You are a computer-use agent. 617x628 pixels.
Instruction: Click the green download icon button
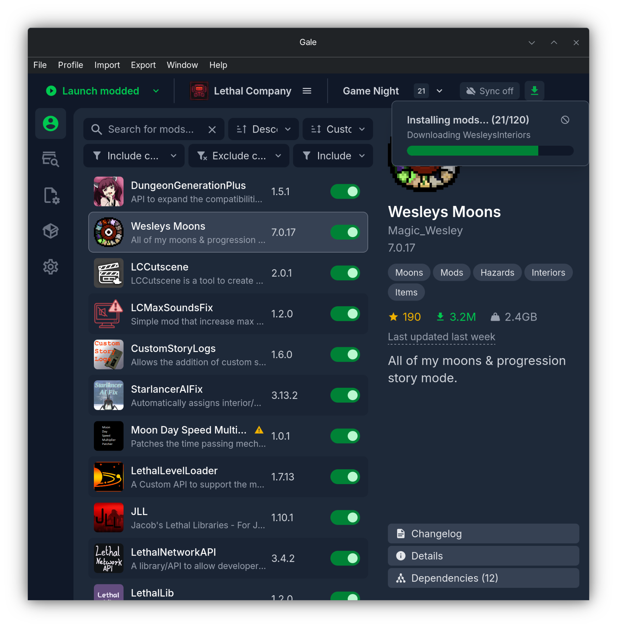pos(534,91)
